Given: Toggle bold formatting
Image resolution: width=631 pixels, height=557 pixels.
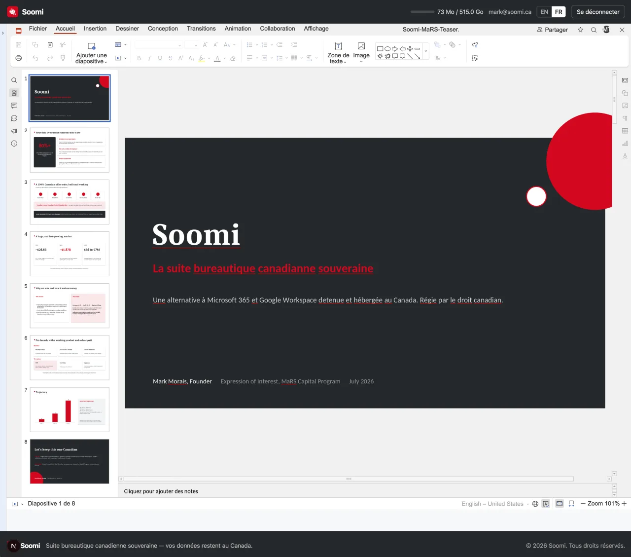Looking at the screenshot, I should [139, 58].
